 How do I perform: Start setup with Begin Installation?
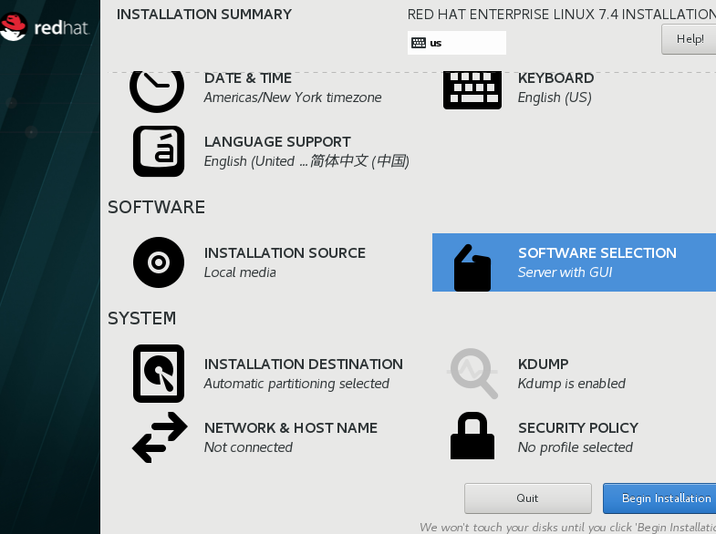659,498
